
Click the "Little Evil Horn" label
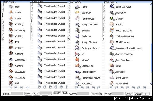coord(89,72)
